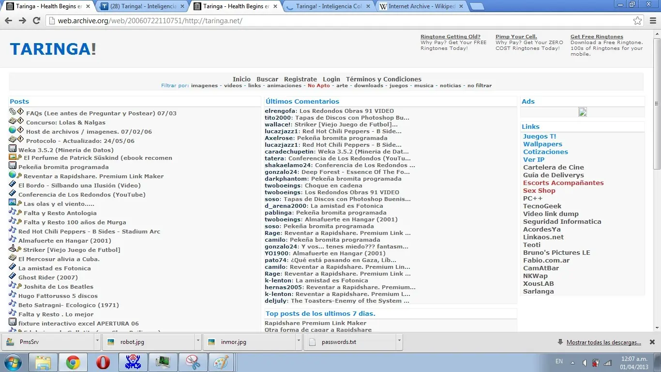Open the Cartelera de Cine link

point(554,168)
